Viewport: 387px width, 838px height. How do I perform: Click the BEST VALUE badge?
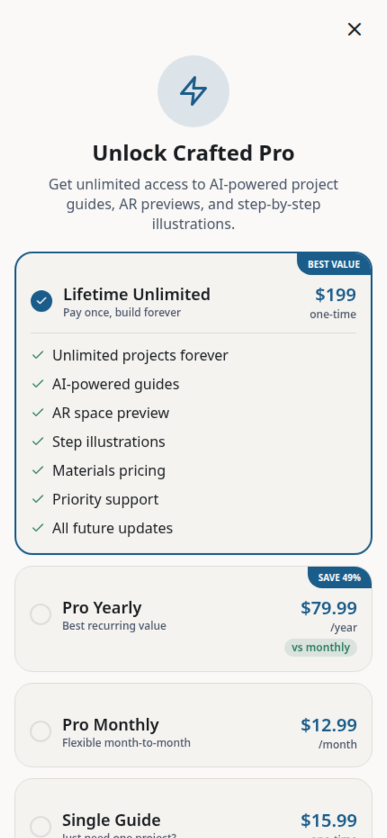coord(333,264)
